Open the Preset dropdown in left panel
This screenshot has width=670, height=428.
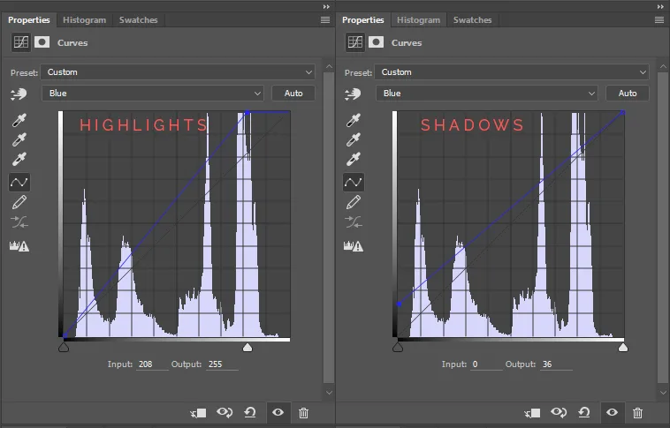coord(178,72)
